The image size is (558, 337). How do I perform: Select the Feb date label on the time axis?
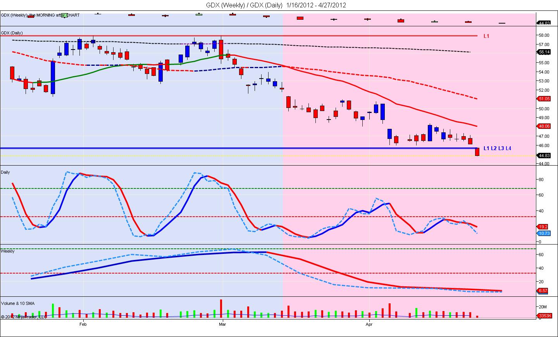(83, 324)
